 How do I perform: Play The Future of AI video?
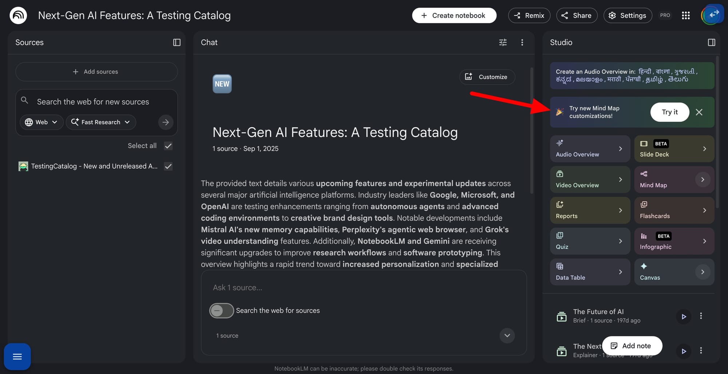point(684,317)
